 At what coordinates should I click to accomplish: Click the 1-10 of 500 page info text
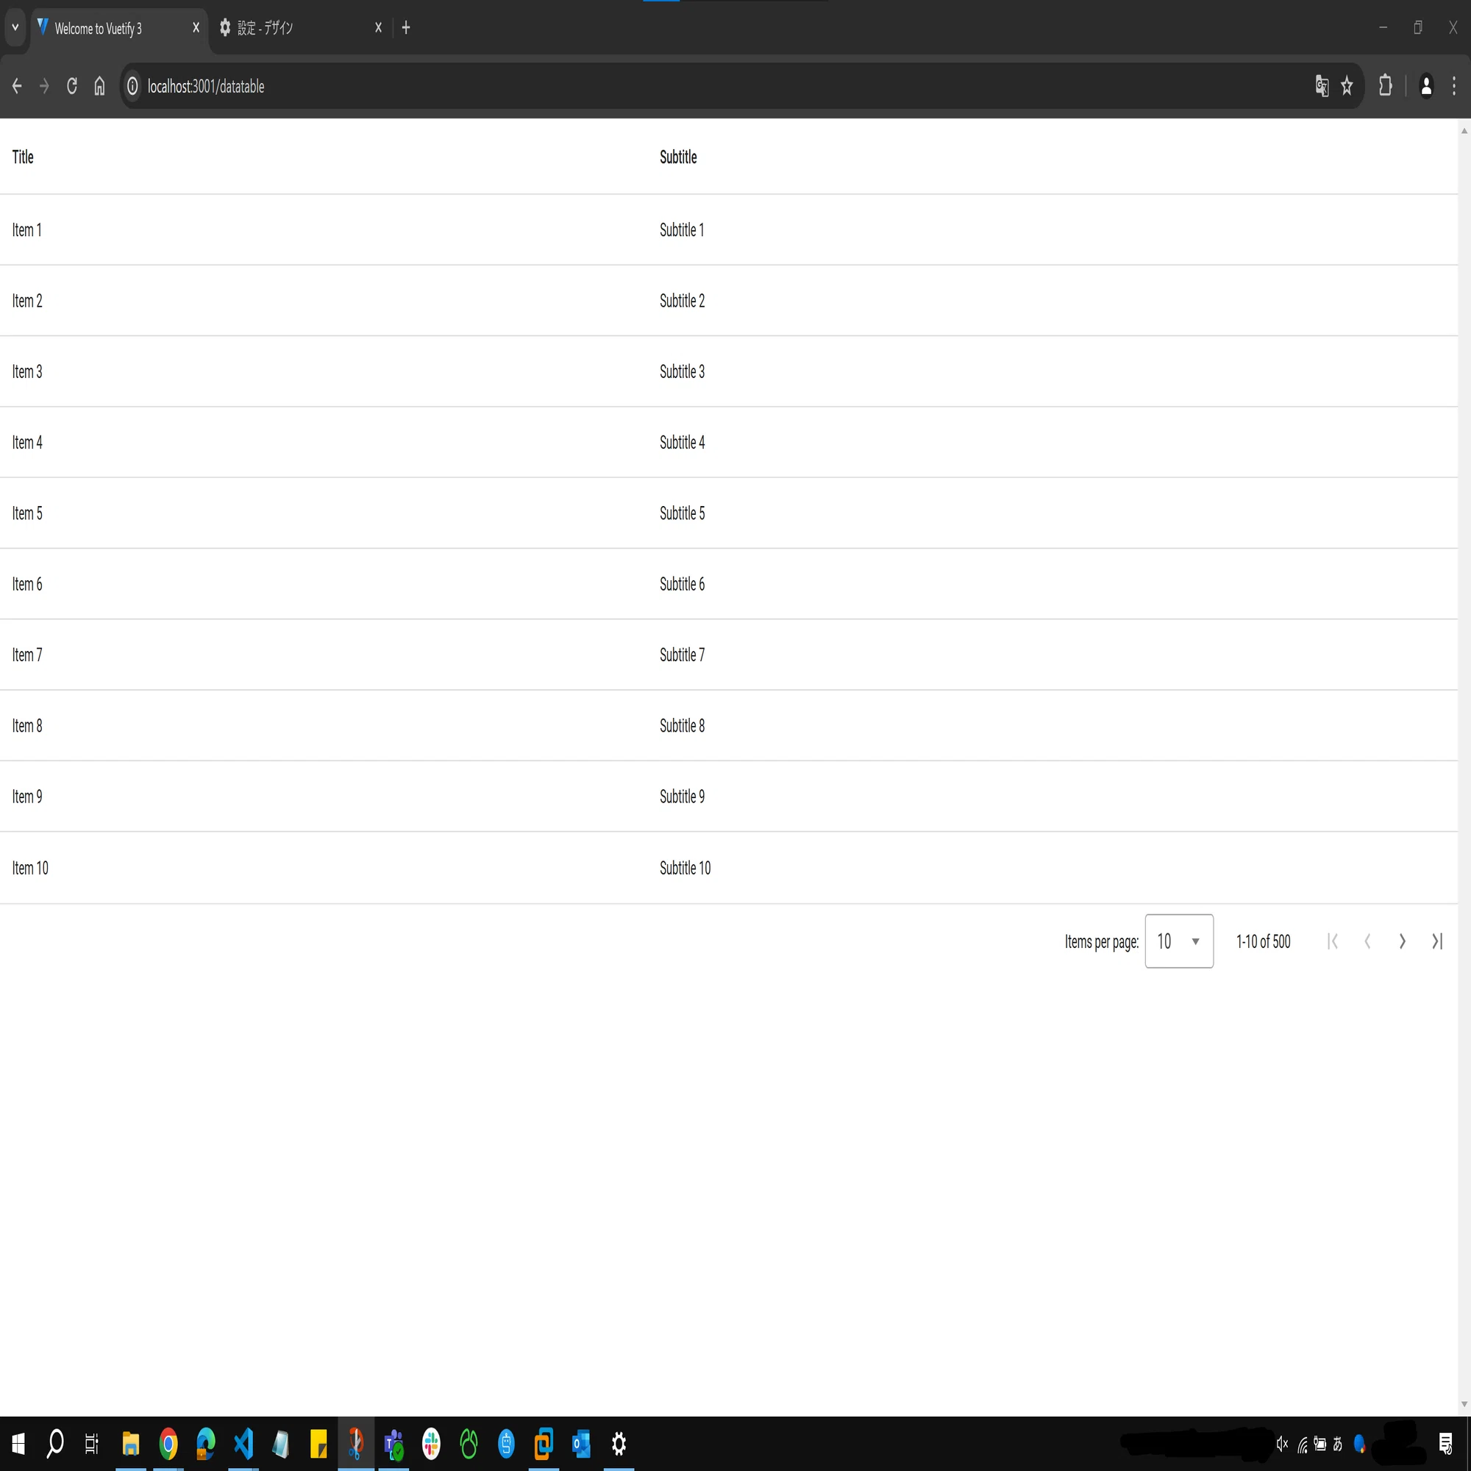(x=1263, y=942)
